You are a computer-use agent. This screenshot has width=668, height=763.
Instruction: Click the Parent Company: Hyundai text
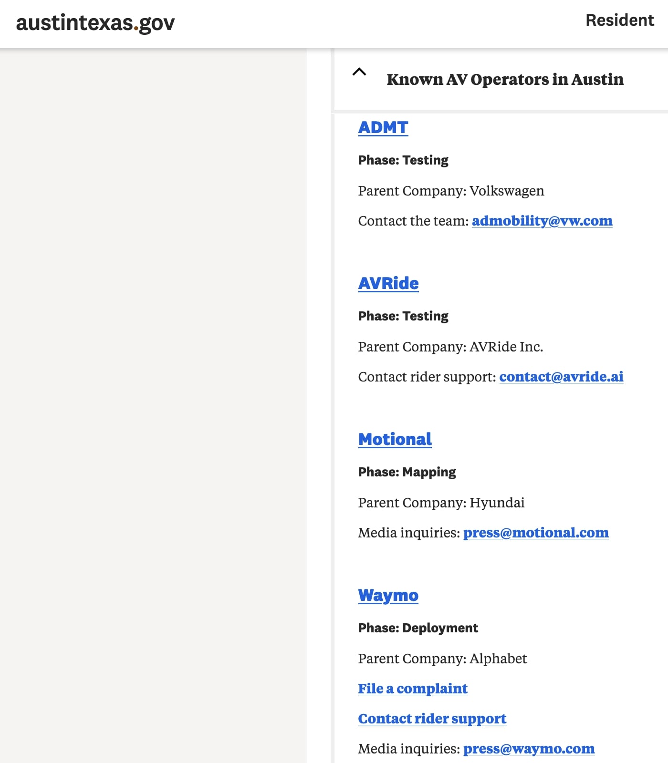(441, 503)
